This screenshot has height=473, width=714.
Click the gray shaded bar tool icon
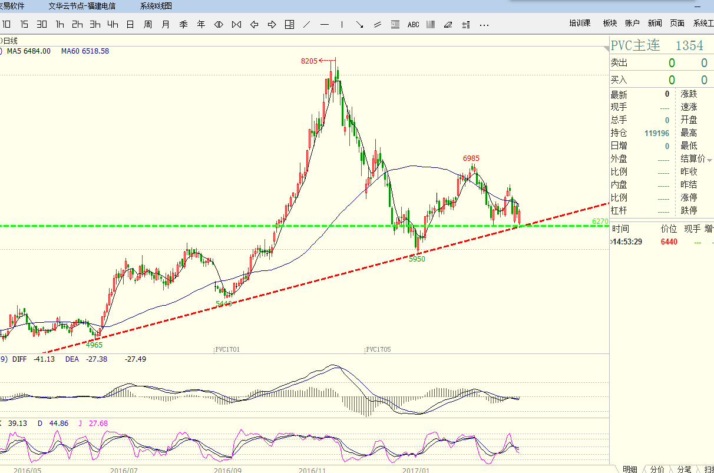(431, 24)
